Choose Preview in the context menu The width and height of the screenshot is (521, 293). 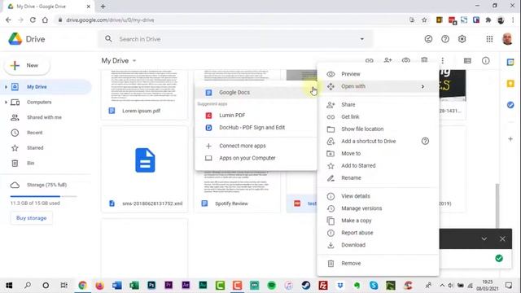[x=378, y=74]
